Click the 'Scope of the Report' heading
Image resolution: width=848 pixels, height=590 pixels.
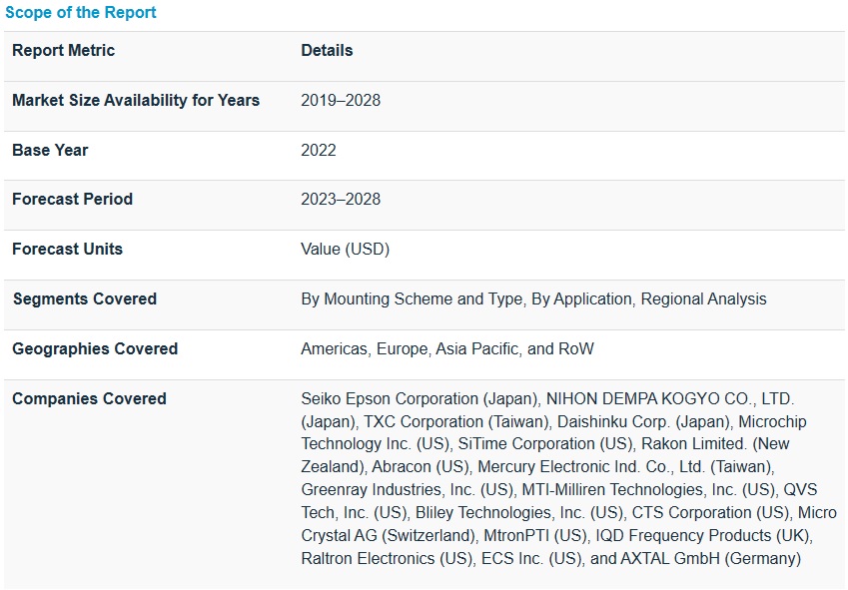click(x=81, y=13)
